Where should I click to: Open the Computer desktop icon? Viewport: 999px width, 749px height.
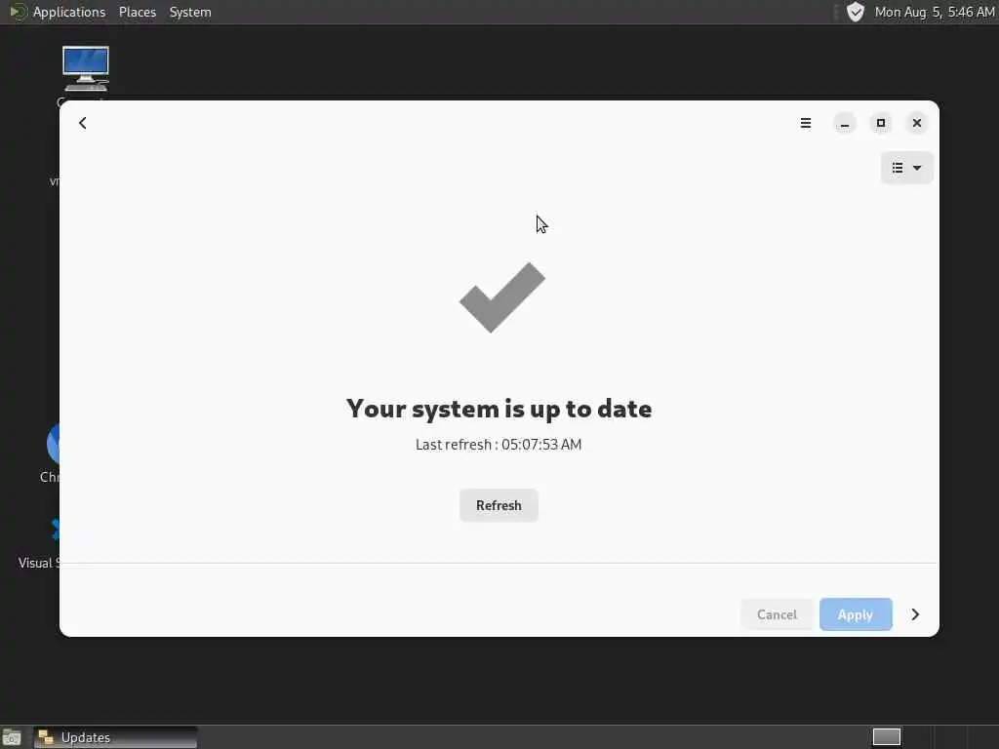86,71
